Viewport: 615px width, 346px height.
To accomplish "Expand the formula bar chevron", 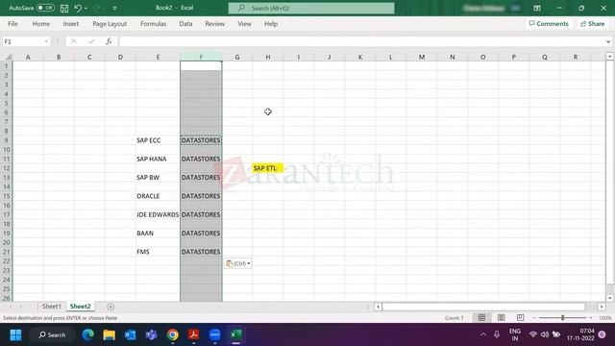I will (x=608, y=41).
